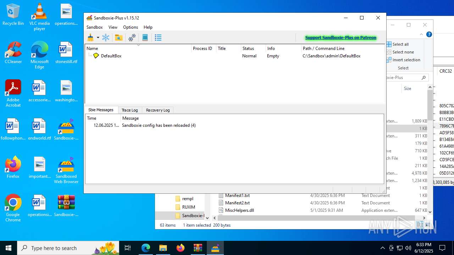The width and height of the screenshot is (454, 255).
Task: Show hidden tray icons chevron
Action: point(382,248)
